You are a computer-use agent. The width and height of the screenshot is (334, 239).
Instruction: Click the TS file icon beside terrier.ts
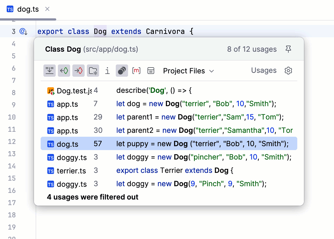tap(51, 171)
